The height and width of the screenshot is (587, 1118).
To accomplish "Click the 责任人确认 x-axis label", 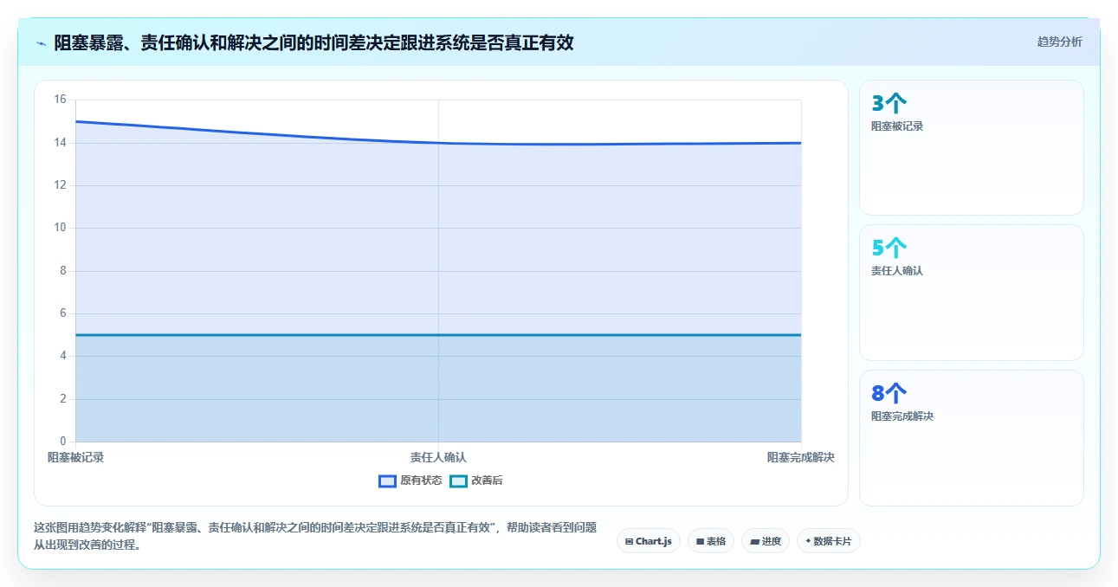I will click(x=438, y=457).
